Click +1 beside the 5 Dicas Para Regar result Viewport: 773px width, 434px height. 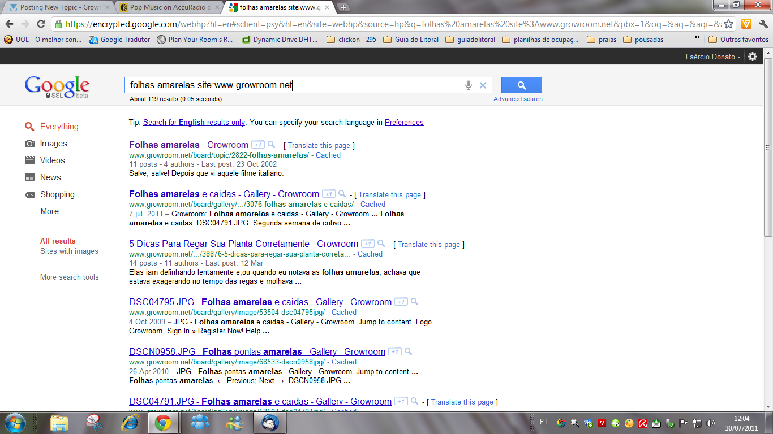(x=368, y=244)
